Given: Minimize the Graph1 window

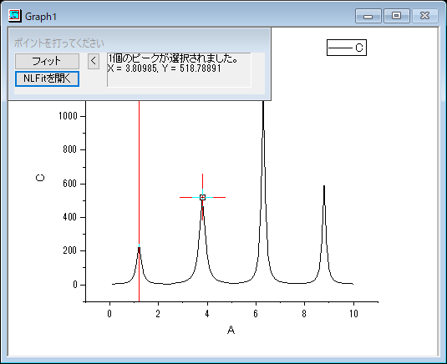Looking at the screenshot, I should coord(368,16).
